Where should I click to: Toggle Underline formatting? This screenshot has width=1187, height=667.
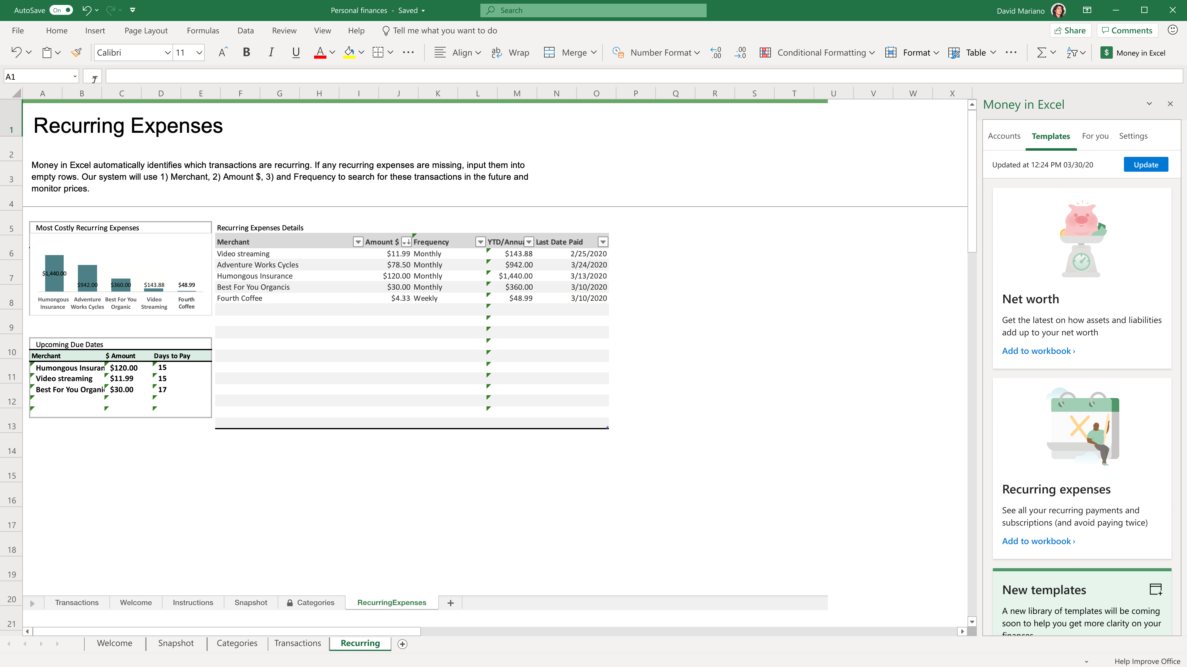tap(296, 52)
